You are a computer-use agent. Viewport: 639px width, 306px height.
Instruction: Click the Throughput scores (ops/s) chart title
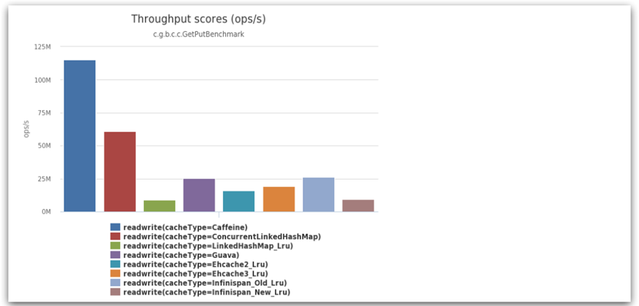(x=198, y=19)
